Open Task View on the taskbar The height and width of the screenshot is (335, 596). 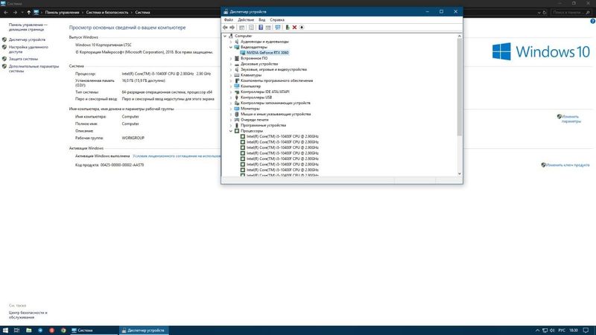pyautogui.click(x=16, y=331)
